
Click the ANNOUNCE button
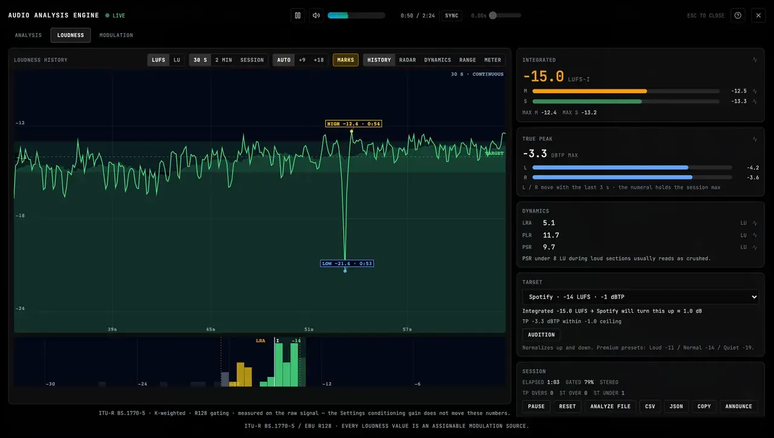739,407
